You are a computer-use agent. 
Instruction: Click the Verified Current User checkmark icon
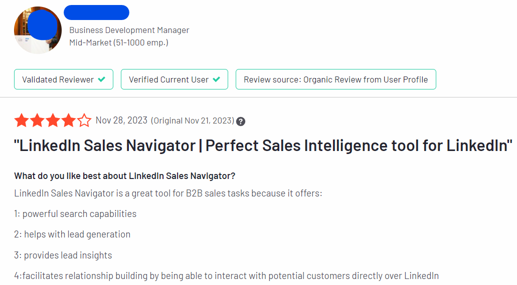217,79
